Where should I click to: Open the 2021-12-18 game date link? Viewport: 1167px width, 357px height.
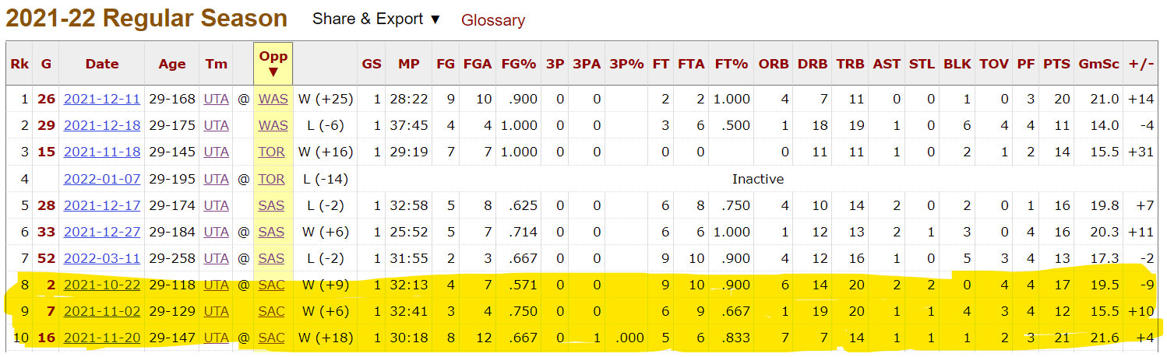tap(102, 125)
